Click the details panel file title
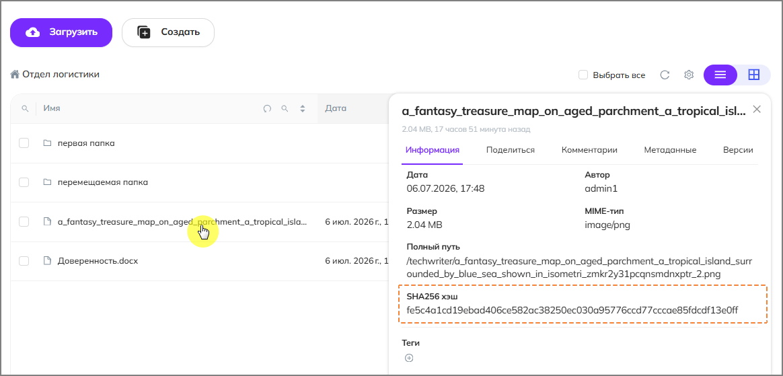This screenshot has height=376, width=783. 574,111
